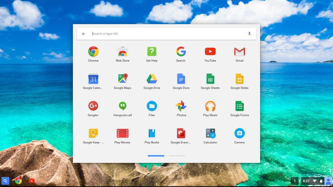Click the Wi-Fi status icon

315,181
